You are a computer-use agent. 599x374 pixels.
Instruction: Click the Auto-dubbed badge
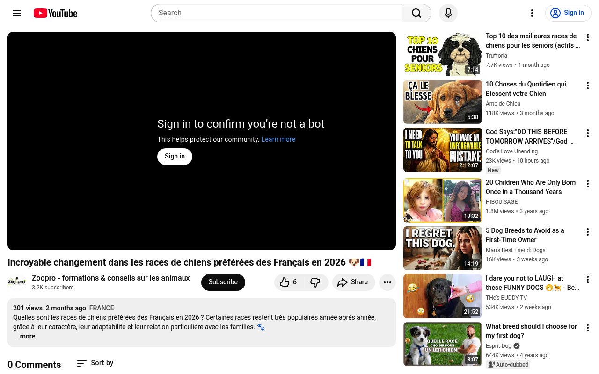[x=508, y=365]
